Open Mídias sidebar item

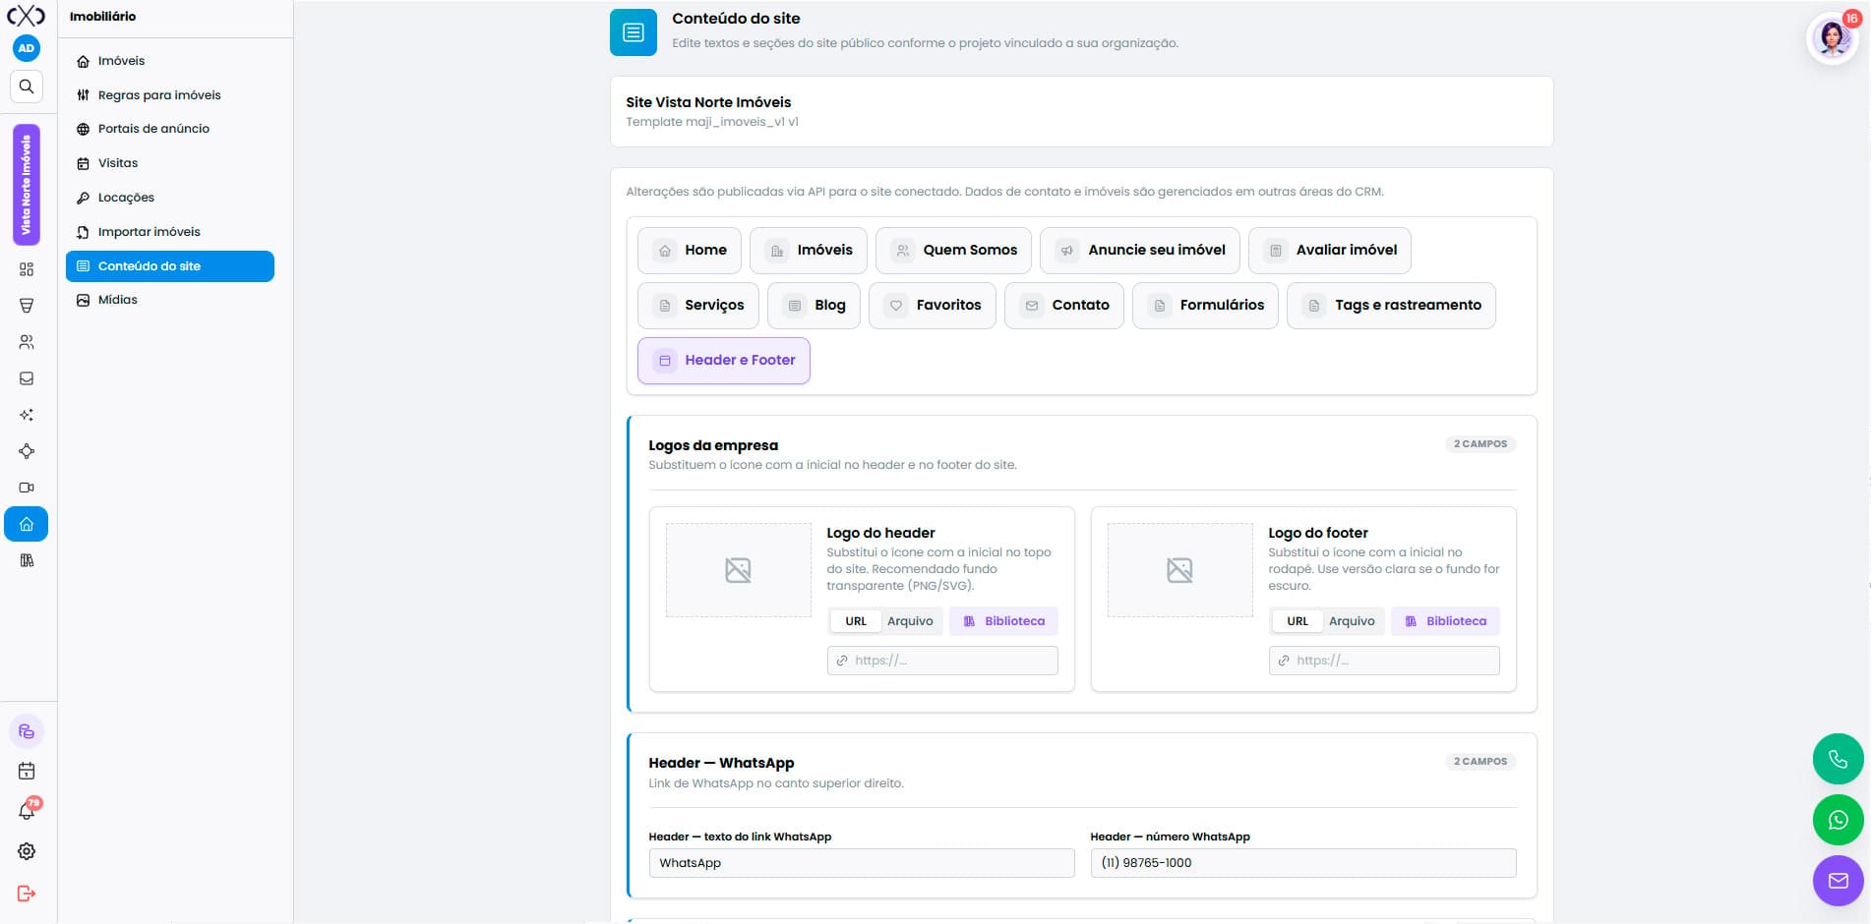tap(170, 300)
